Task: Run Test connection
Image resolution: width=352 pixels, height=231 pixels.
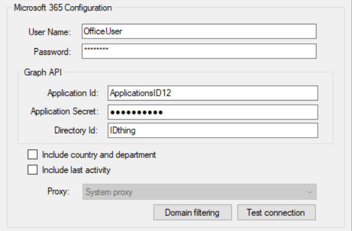Action: [276, 212]
